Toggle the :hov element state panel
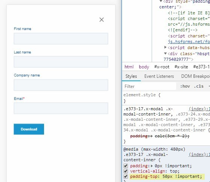 point(185,86)
